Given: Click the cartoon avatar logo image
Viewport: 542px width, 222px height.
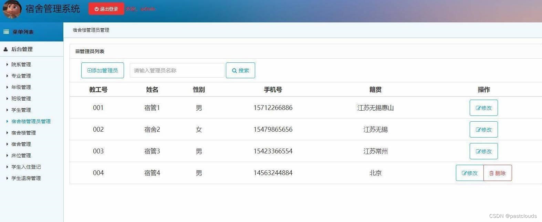Looking at the screenshot, I should pyautogui.click(x=12, y=9).
